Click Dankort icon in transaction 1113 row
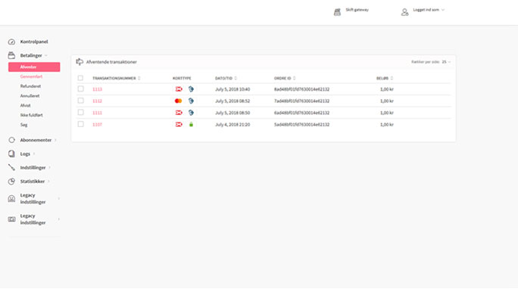The image size is (518, 289). [179, 89]
